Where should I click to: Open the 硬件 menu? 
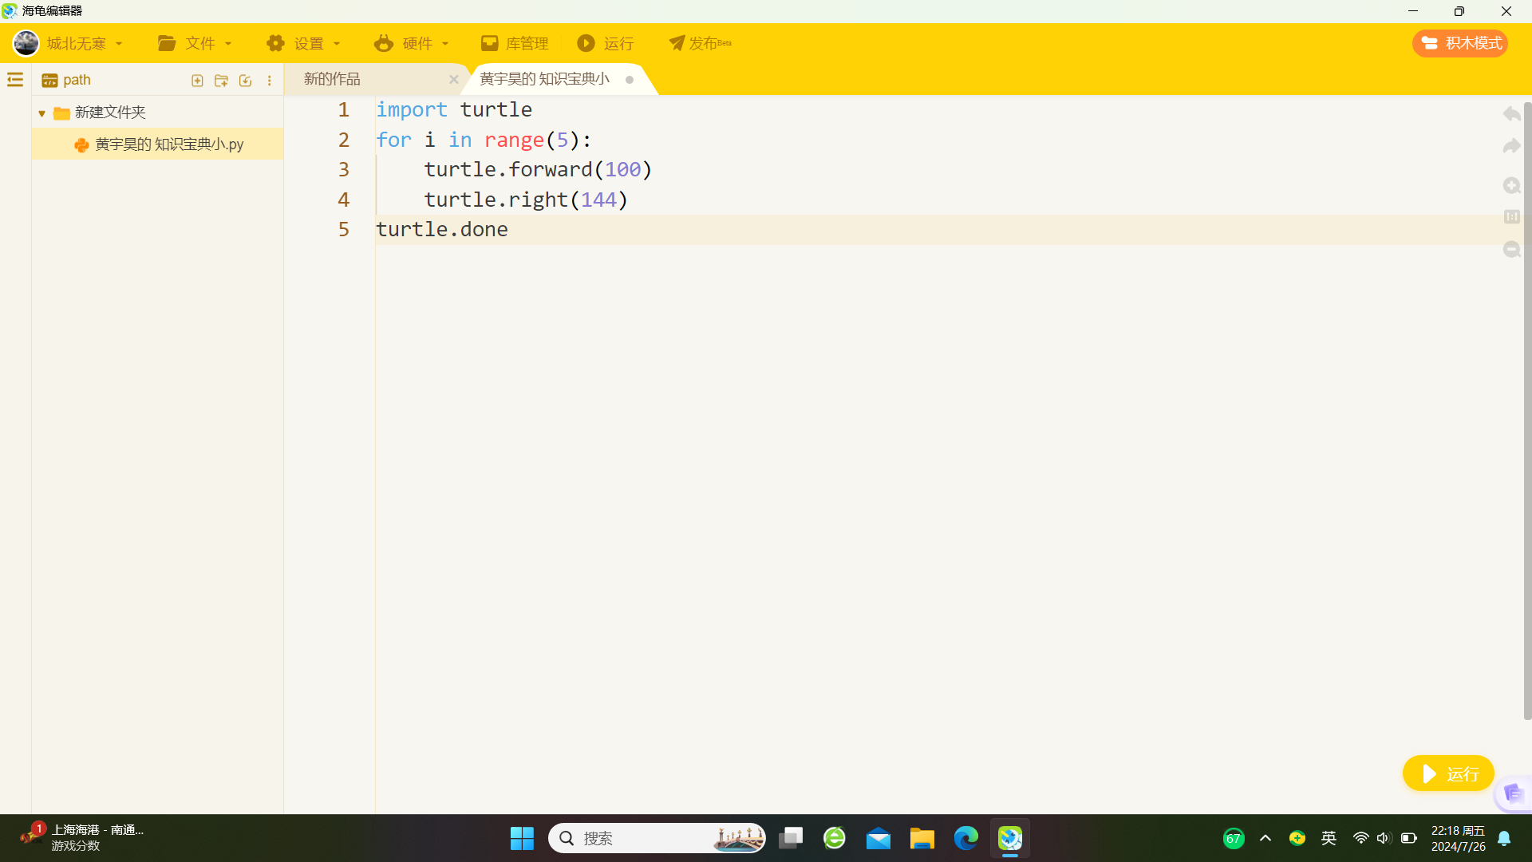click(x=412, y=43)
